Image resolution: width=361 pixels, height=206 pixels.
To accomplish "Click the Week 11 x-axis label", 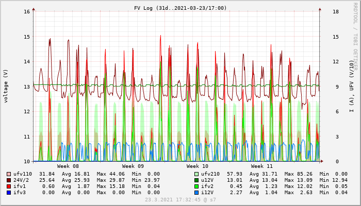I will [x=262, y=166].
